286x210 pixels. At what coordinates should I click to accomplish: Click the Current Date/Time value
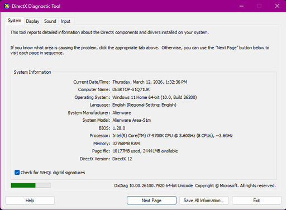click(x=150, y=82)
